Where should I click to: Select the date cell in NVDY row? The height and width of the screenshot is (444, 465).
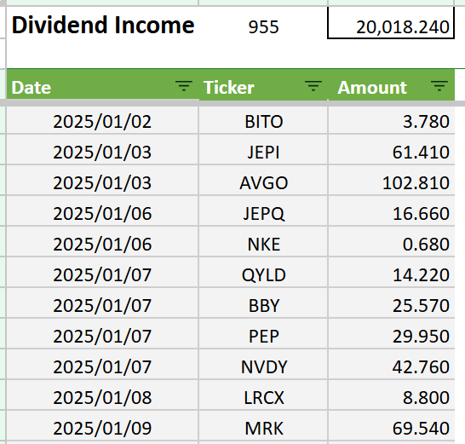click(x=102, y=364)
